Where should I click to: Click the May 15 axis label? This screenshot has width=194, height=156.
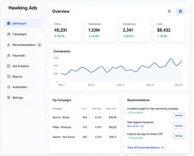(121, 85)
